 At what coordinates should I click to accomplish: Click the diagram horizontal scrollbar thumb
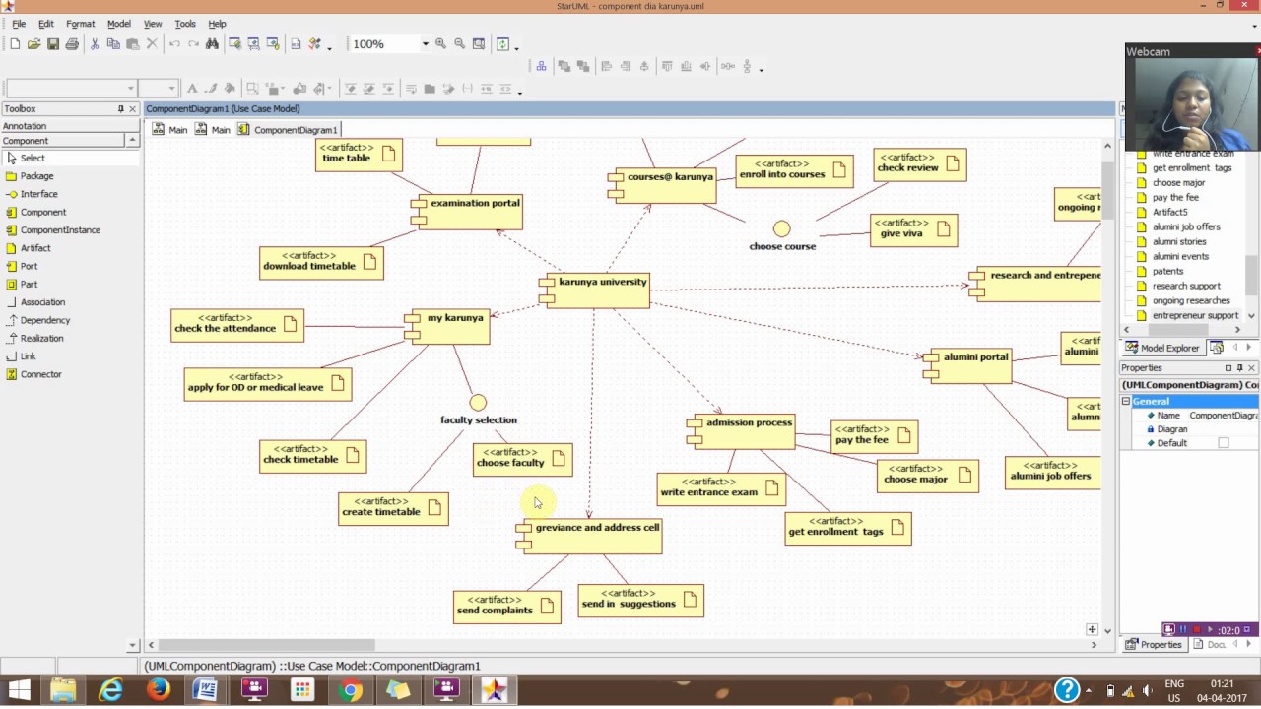tap(267, 645)
